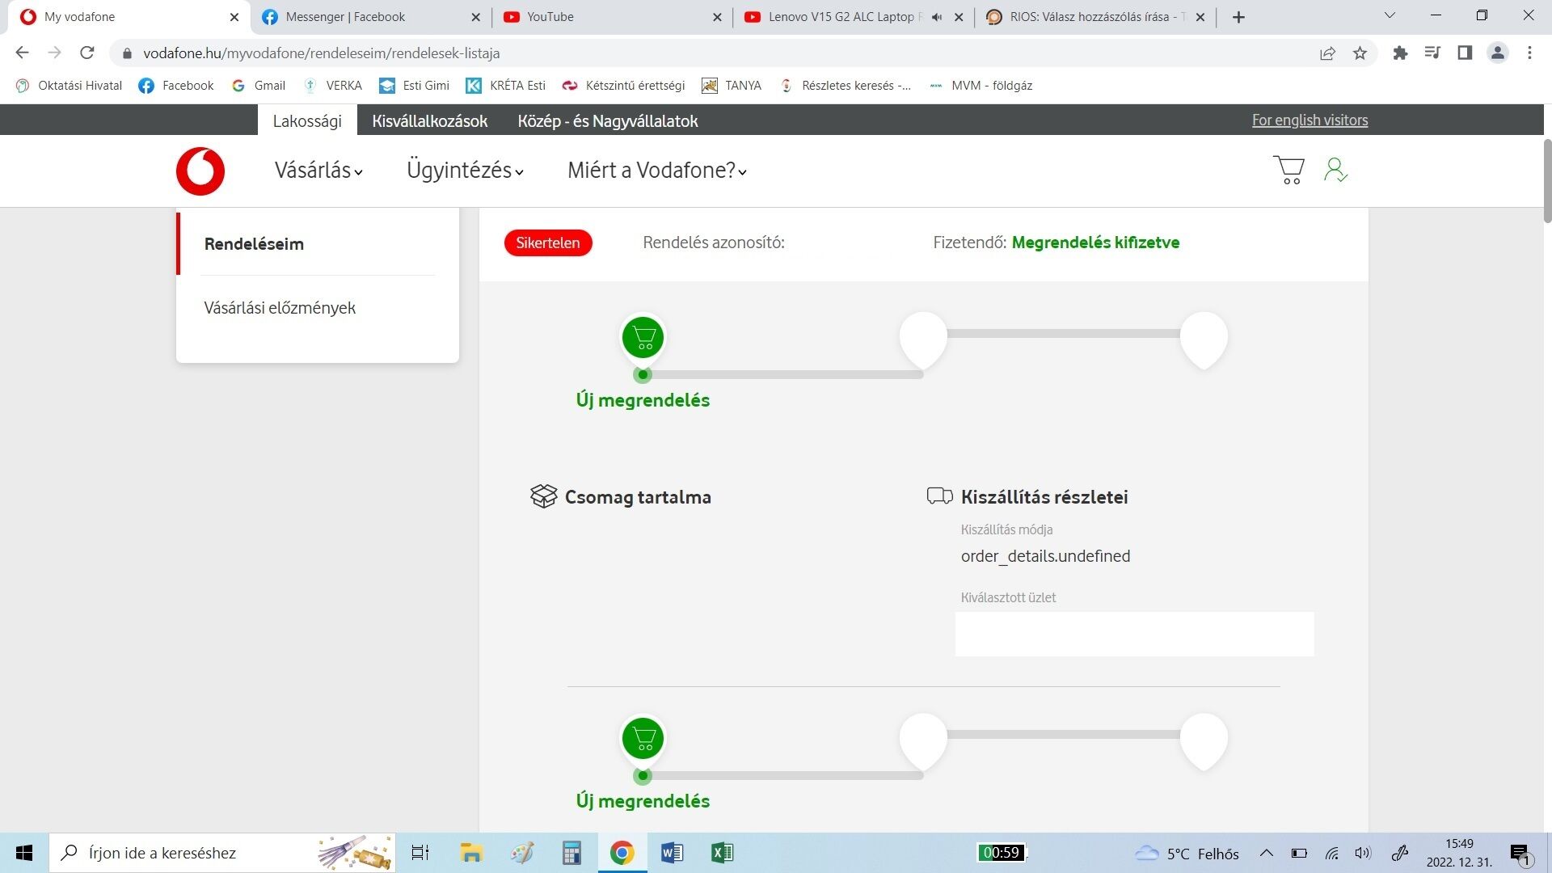Open a new browser tab
Viewport: 1552px width, 873px height.
[x=1238, y=17]
